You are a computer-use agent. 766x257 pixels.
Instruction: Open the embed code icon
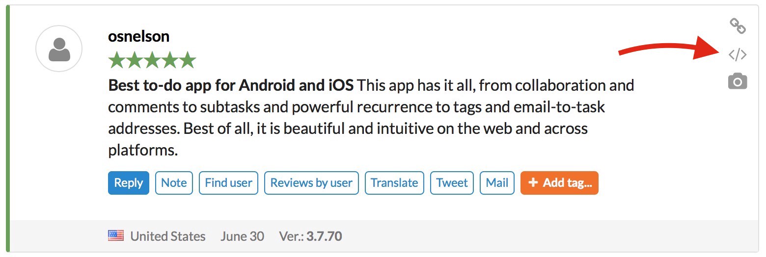coord(737,54)
